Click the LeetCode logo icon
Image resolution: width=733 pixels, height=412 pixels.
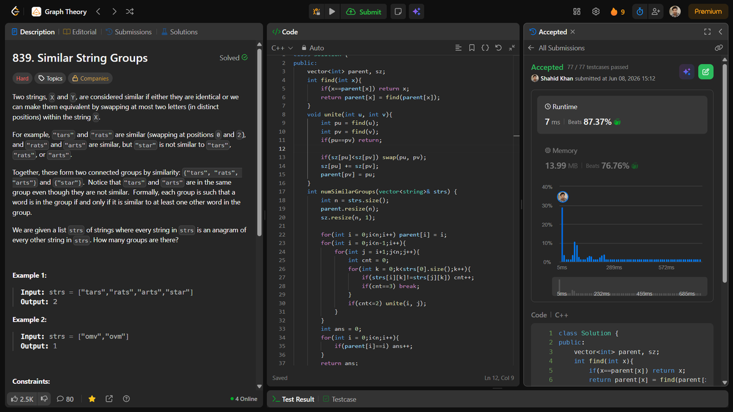[x=15, y=12]
